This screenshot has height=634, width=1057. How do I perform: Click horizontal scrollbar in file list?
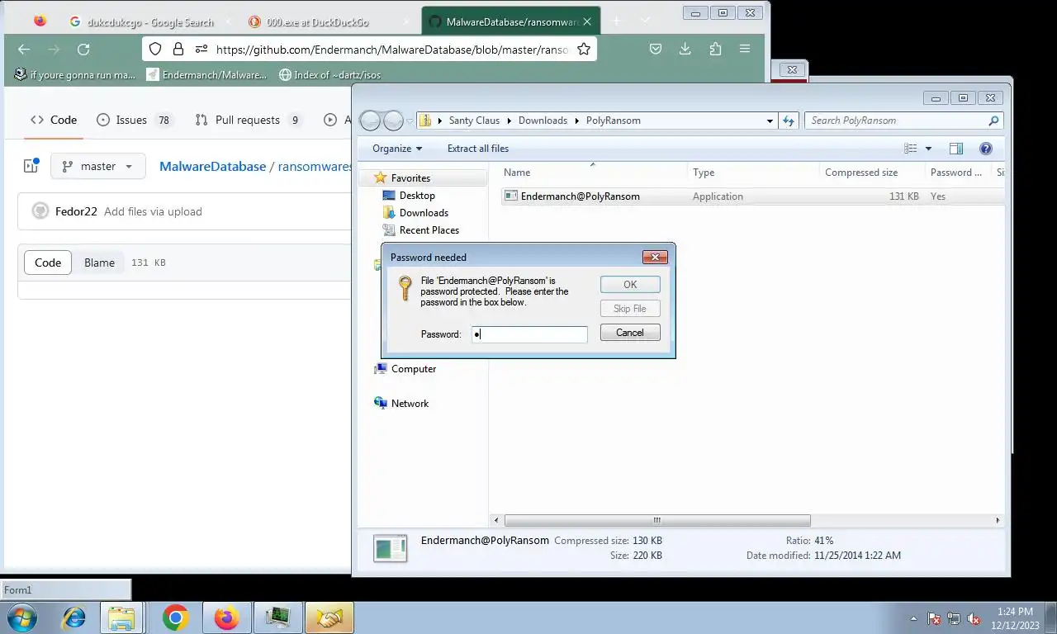[x=657, y=520]
